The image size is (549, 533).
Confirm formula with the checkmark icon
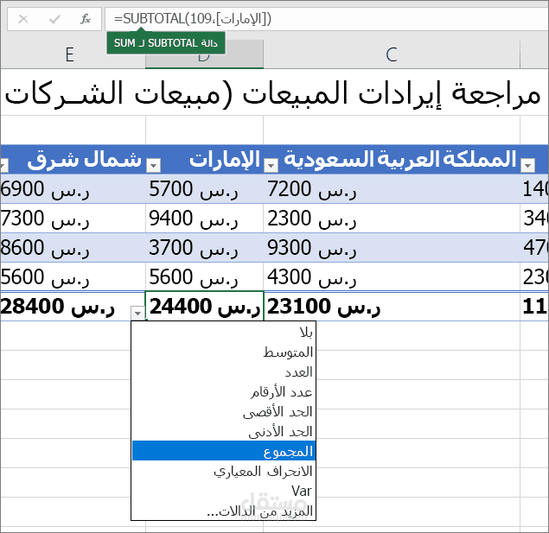coord(54,19)
